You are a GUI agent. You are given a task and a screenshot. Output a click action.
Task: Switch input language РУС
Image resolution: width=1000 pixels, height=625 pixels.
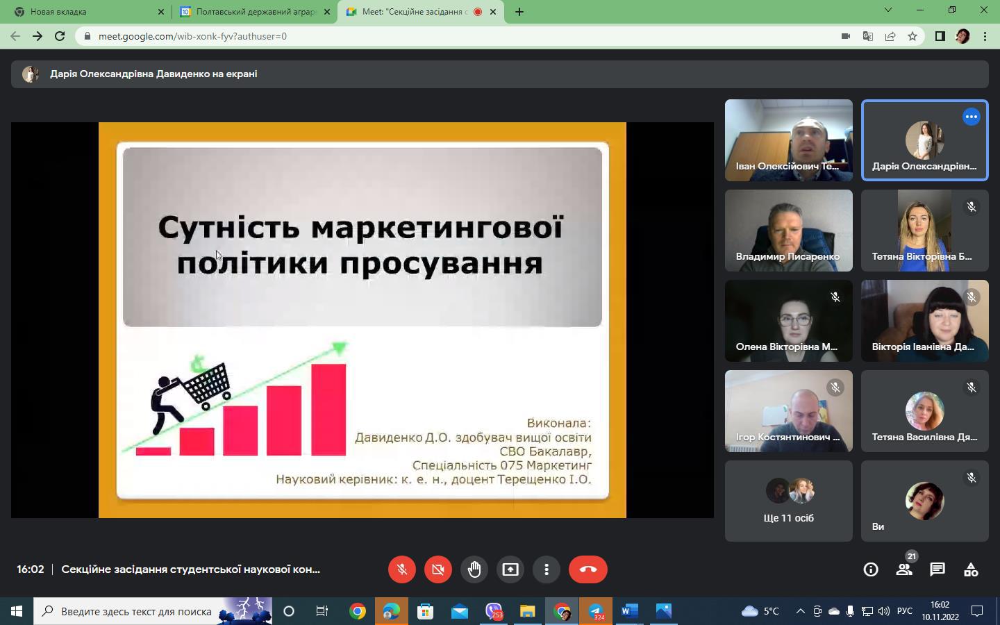904,611
